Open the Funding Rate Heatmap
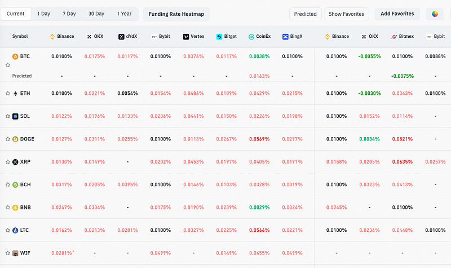This screenshot has width=451, height=268. (176, 14)
